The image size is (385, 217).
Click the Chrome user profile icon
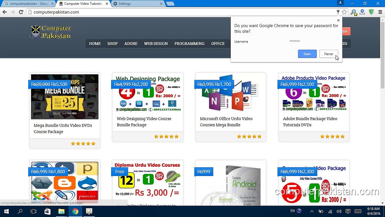tap(340, 3)
